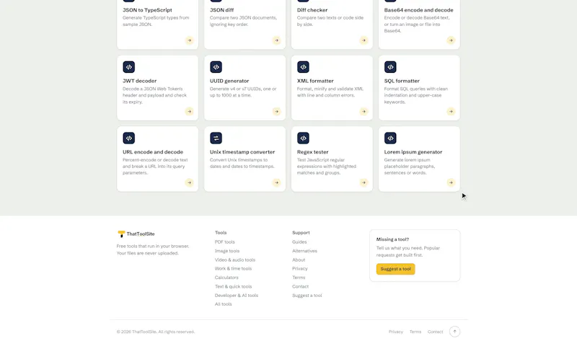The image size is (577, 346).
Task: Click the Suggest a tool yellow button
Action: click(395, 269)
